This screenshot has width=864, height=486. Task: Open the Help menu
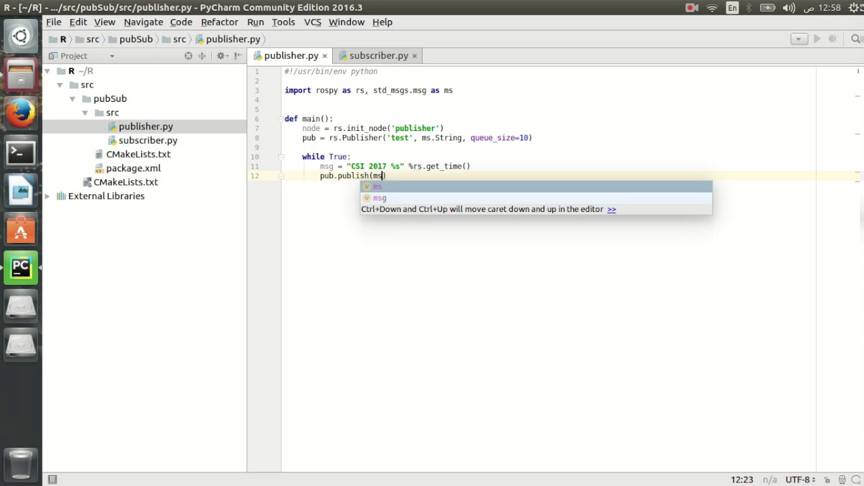click(x=382, y=22)
